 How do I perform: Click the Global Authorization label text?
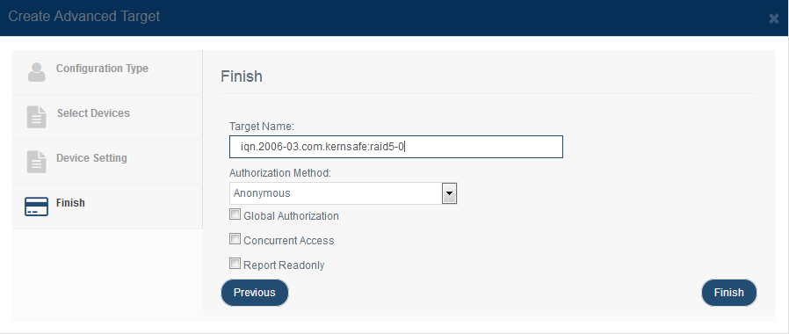click(x=292, y=216)
